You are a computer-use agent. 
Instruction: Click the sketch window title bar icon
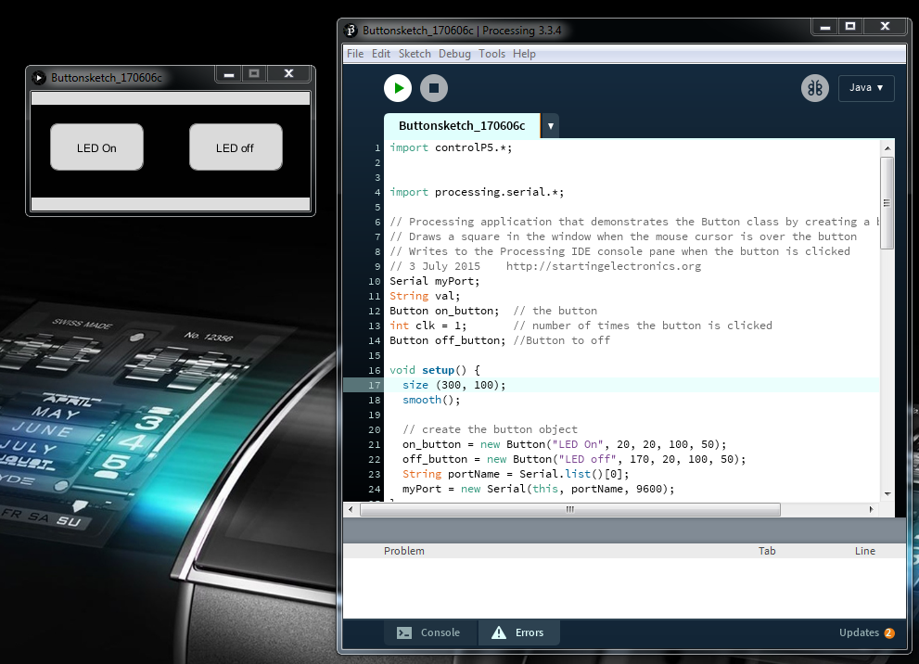39,77
